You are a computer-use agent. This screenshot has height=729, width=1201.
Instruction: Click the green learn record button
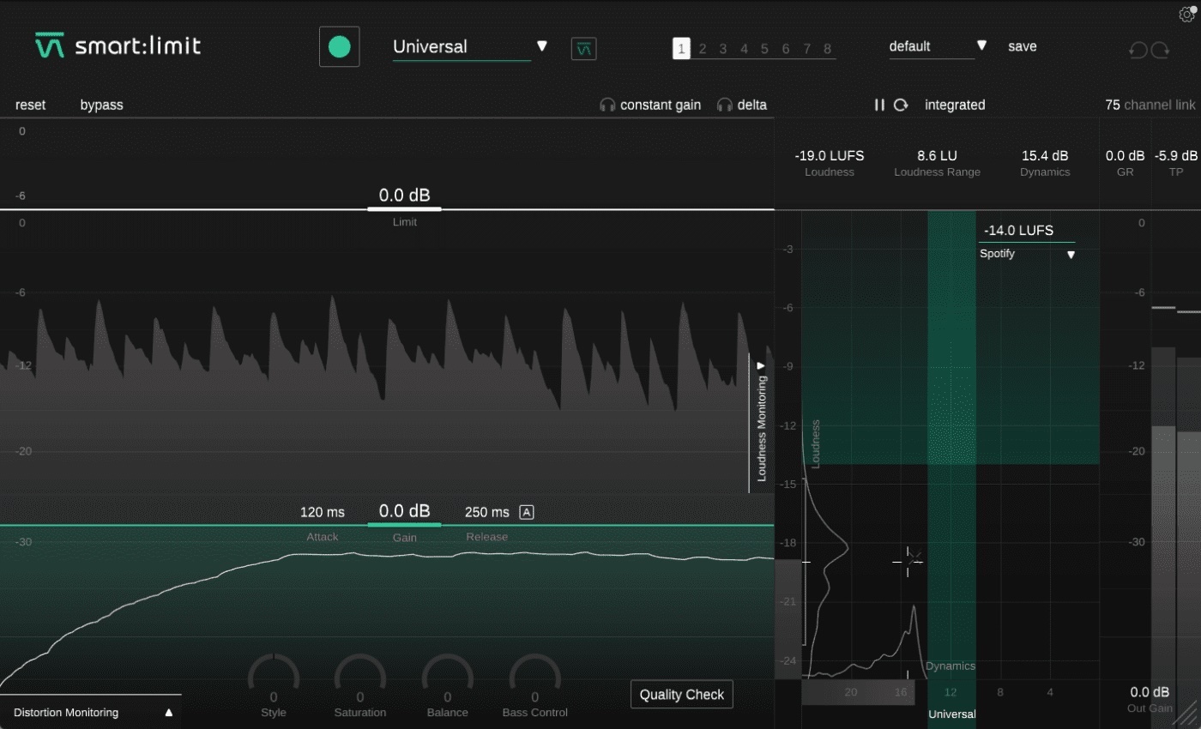(x=339, y=47)
